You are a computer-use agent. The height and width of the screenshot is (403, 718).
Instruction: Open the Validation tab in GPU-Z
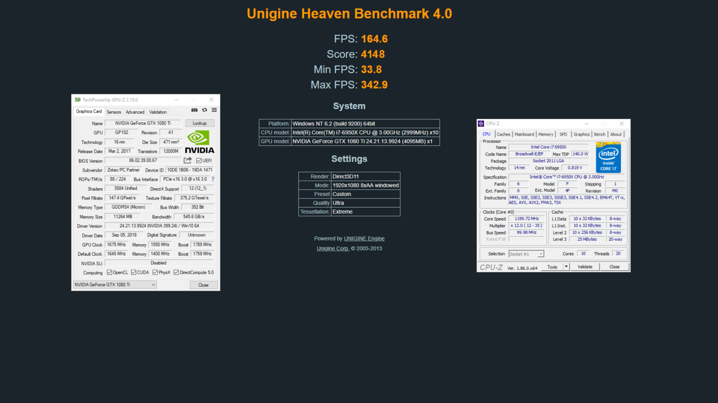(158, 112)
